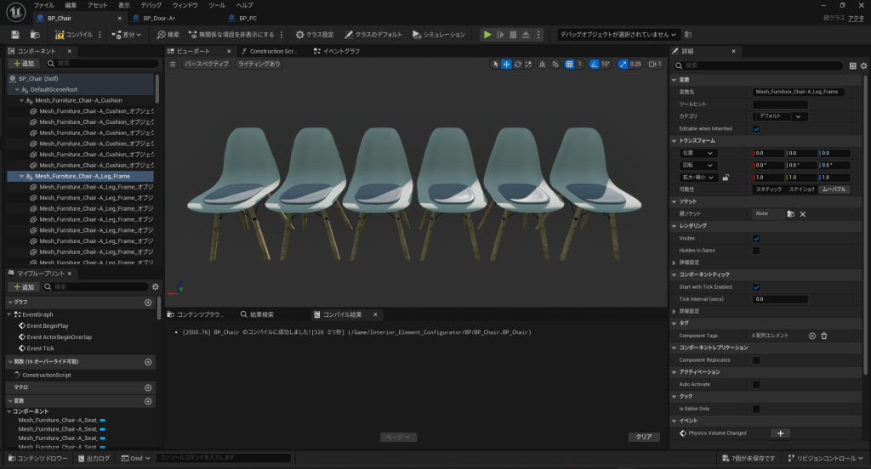This screenshot has height=469, width=871.
Task: Toggle the Auto Activate checkbox
Action: point(756,385)
